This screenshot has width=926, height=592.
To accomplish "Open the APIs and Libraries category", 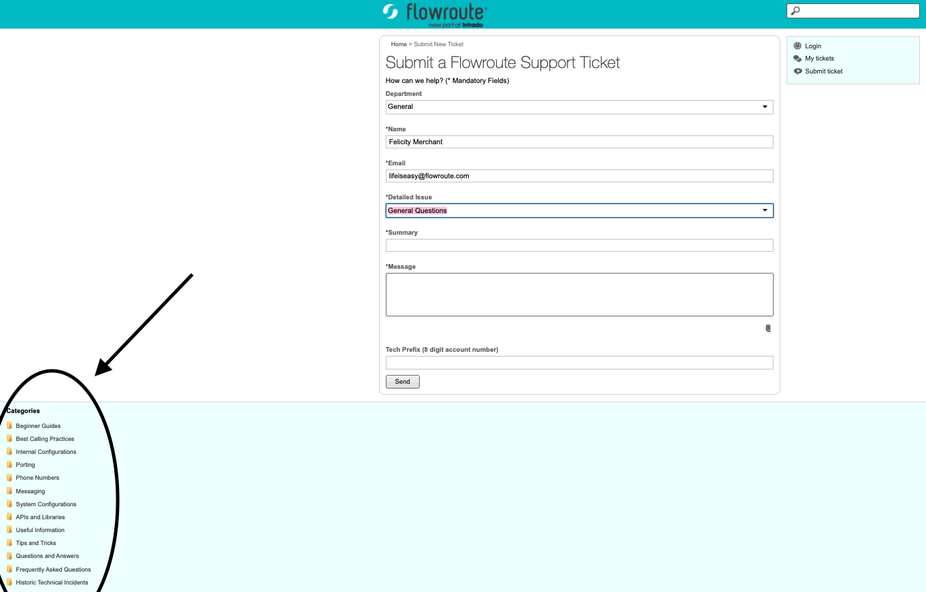I will [x=40, y=517].
